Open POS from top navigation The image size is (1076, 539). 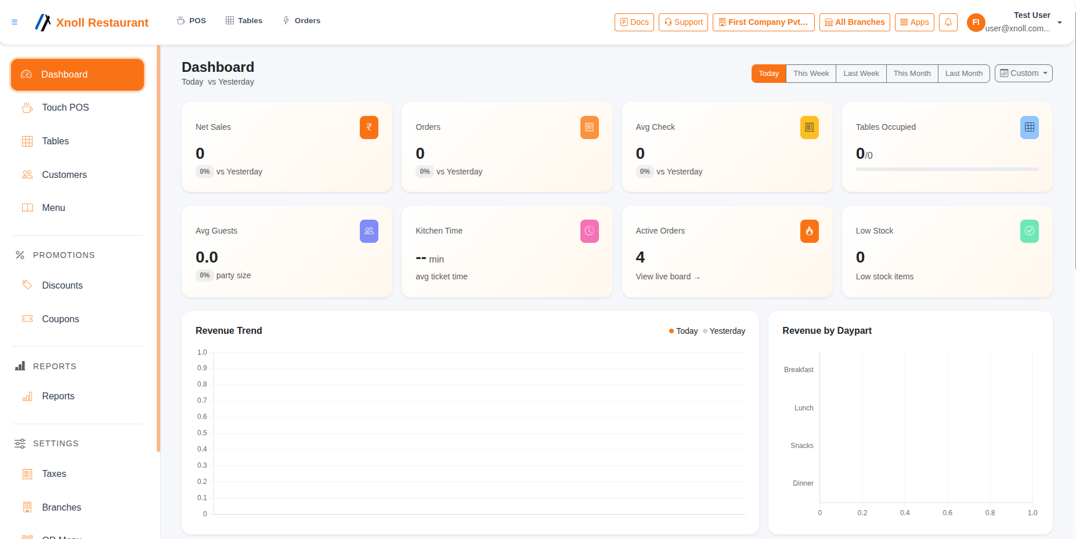[192, 21]
